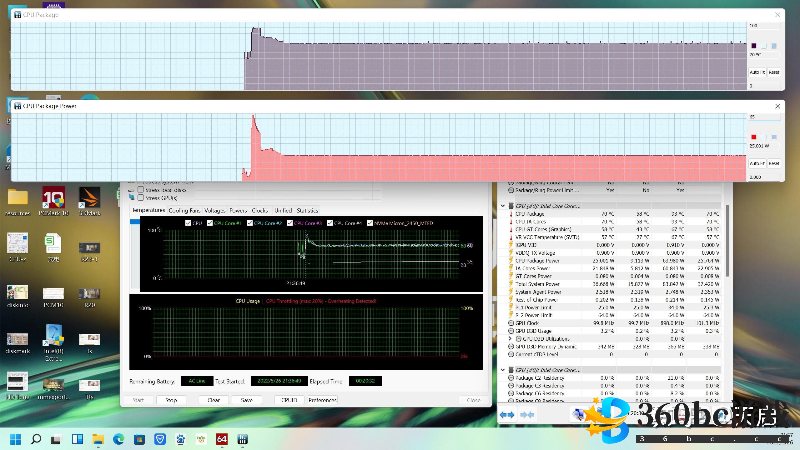This screenshot has height=450, width=800.
Task: Click the HWiNFO expand arrows icon
Action: point(507,415)
